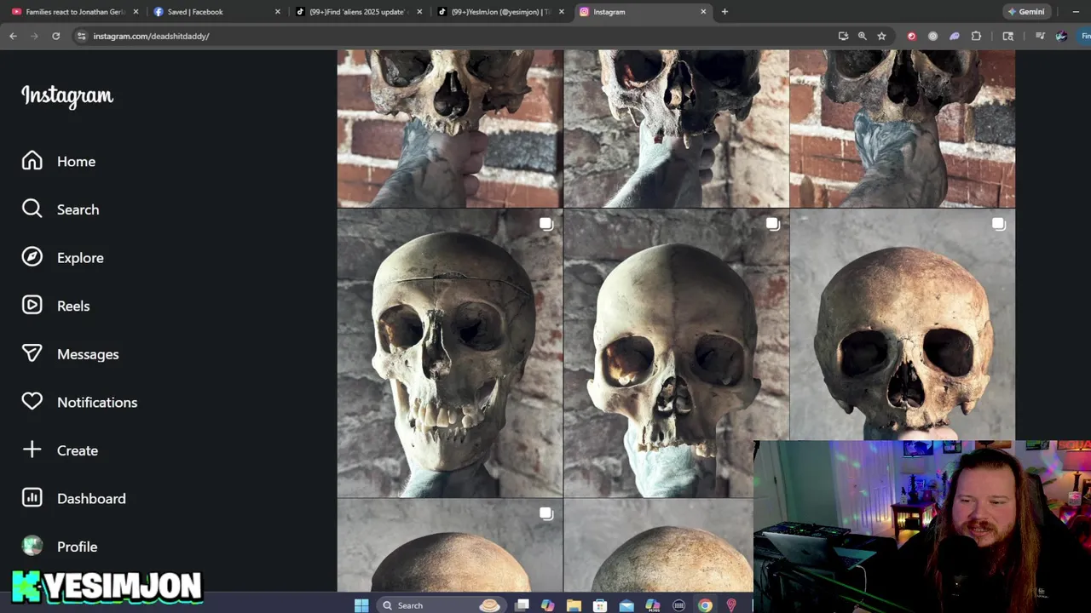Click the Install app icon in address bar
Screen dimensions: 1091x613
(843, 36)
